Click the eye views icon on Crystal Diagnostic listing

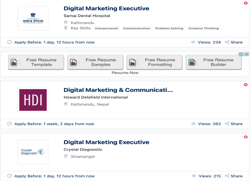tap(193, 176)
